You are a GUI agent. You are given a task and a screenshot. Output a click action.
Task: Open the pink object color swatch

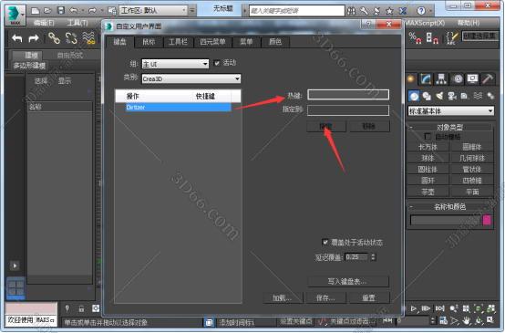487,220
